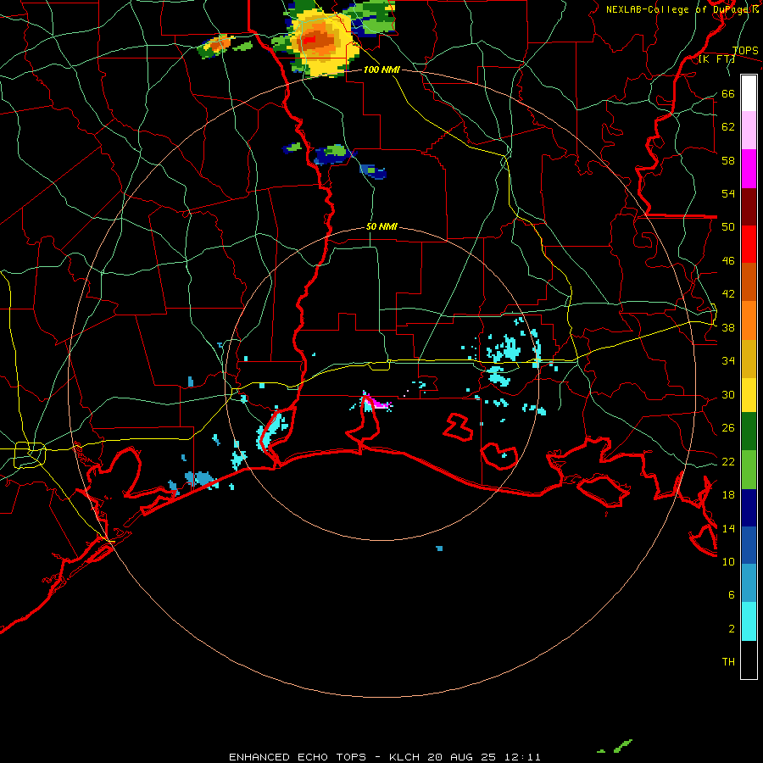Click the magenta echo near radar center
The image size is (763, 763).
pyautogui.click(x=377, y=401)
